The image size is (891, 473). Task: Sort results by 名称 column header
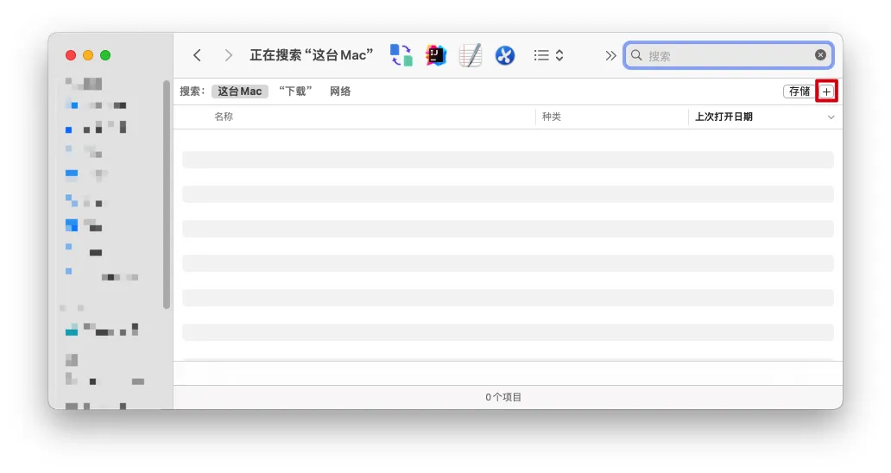point(224,117)
